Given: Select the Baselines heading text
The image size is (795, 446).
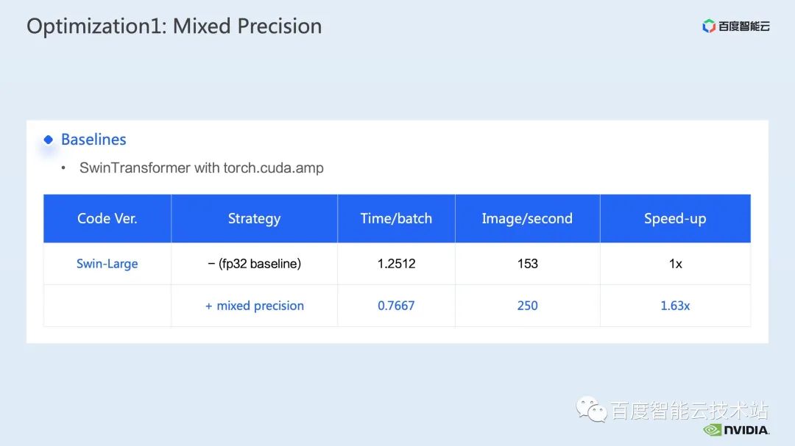Looking at the screenshot, I should [x=93, y=139].
